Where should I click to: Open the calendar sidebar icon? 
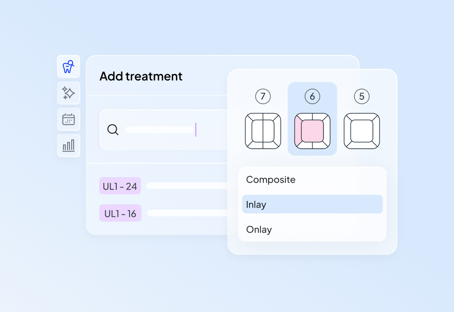(68, 119)
